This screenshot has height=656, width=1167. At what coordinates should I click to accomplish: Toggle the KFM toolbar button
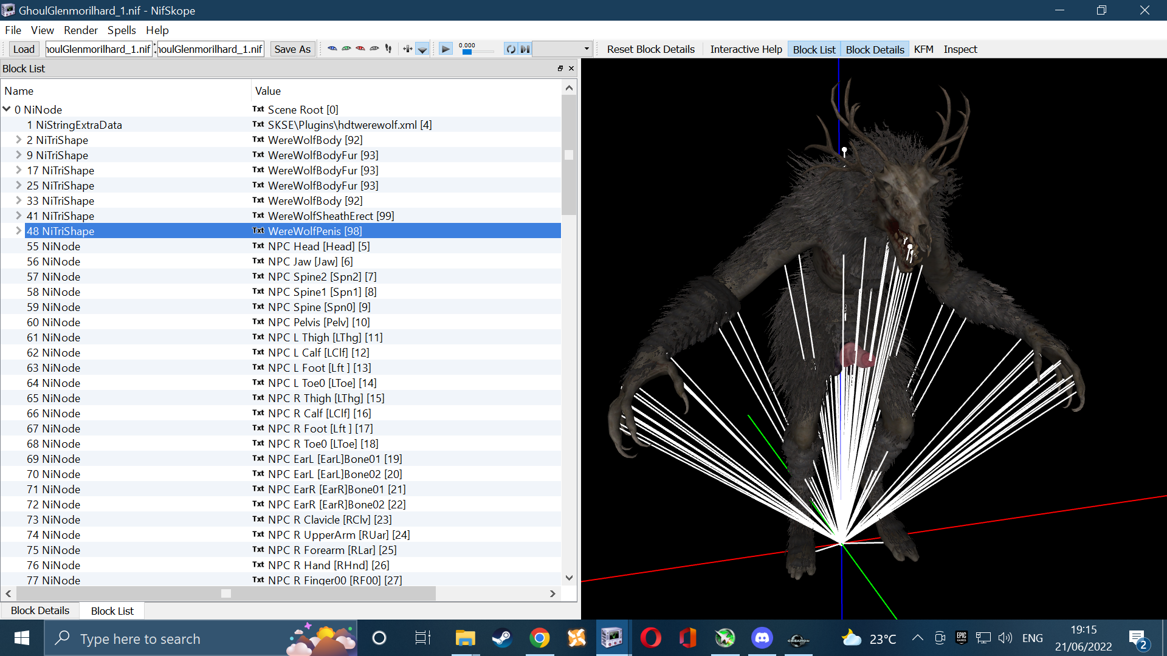[924, 49]
